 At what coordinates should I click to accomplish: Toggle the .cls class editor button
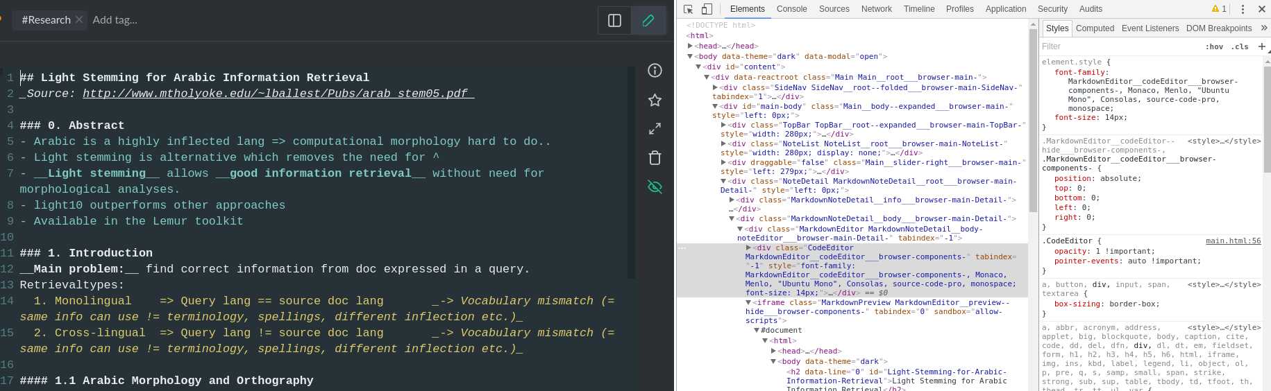coord(1240,46)
